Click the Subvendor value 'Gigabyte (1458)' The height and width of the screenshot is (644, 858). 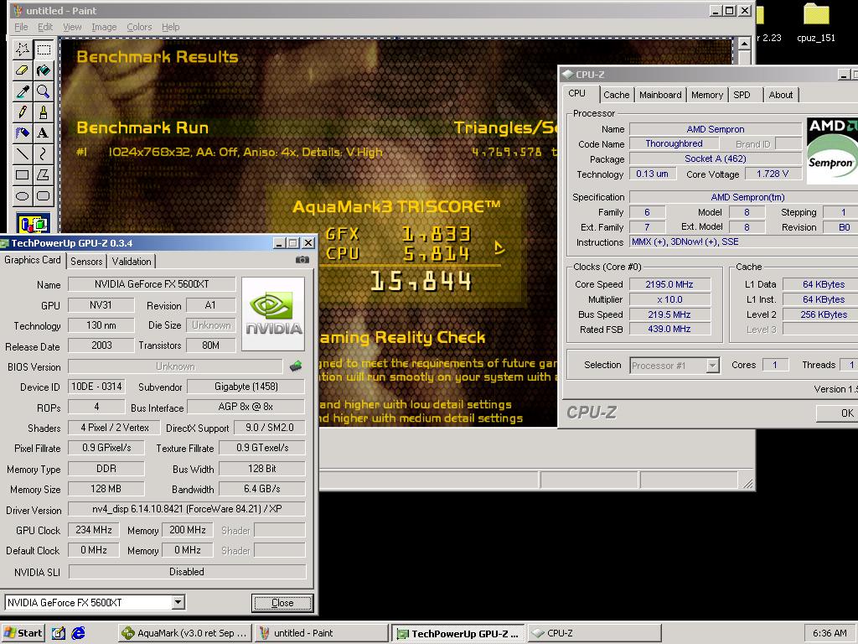tap(246, 387)
